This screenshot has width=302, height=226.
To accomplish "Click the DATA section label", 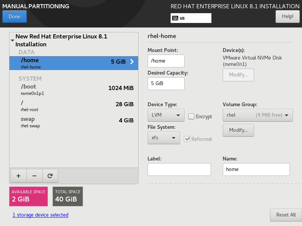I will pos(26,52).
